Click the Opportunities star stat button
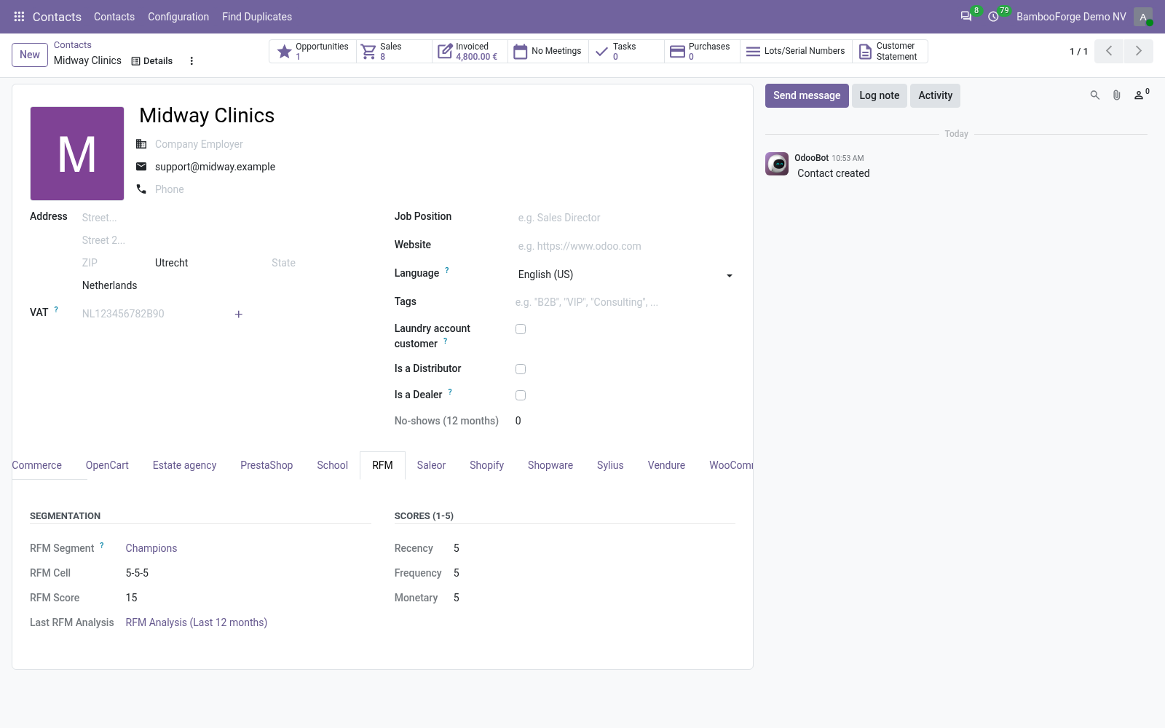Image resolution: width=1165 pixels, height=728 pixels. (x=313, y=51)
